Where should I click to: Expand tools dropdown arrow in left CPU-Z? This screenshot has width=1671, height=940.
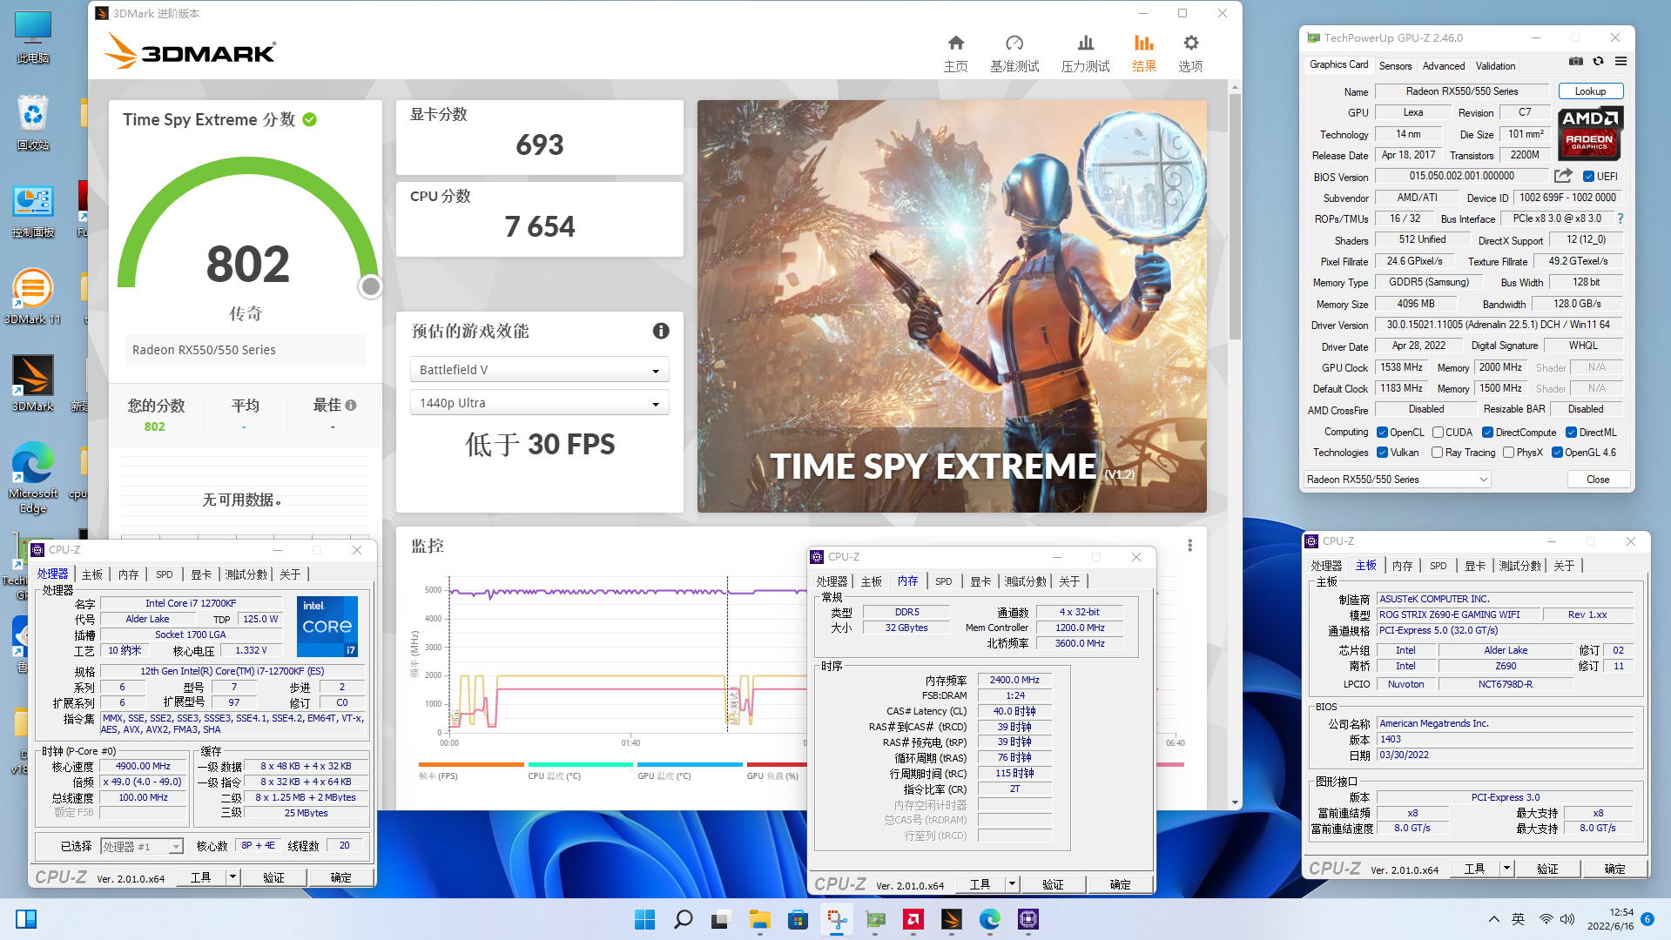pos(232,877)
